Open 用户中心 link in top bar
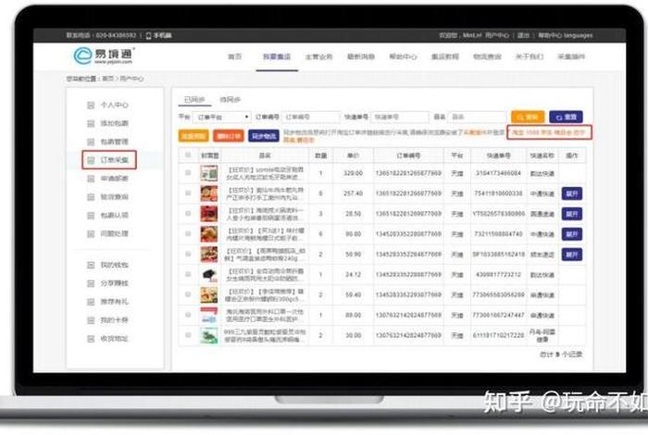 click(497, 35)
